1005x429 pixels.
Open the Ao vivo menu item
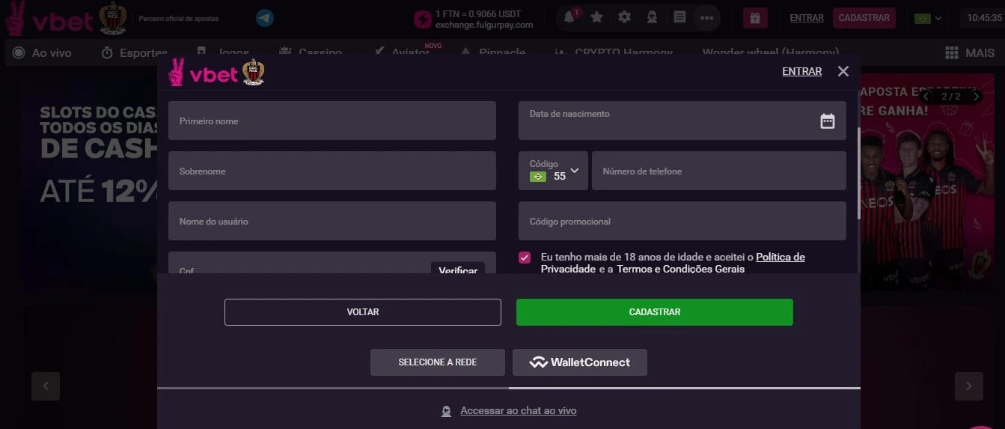(x=42, y=53)
